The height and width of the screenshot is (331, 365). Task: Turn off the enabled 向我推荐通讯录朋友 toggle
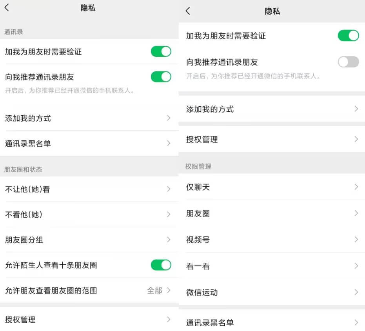point(161,77)
